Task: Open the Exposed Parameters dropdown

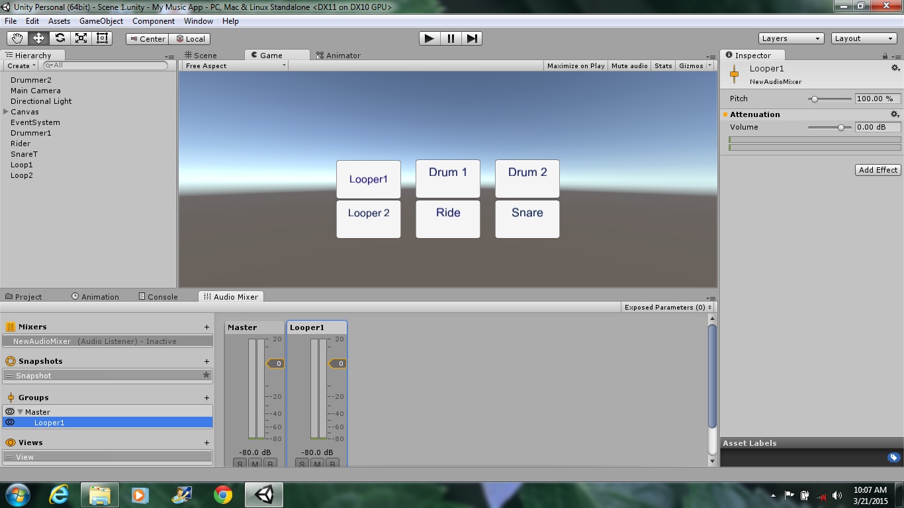Action: pos(668,307)
